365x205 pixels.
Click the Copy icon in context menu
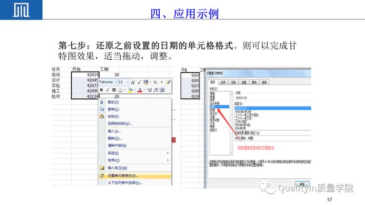pos(102,109)
